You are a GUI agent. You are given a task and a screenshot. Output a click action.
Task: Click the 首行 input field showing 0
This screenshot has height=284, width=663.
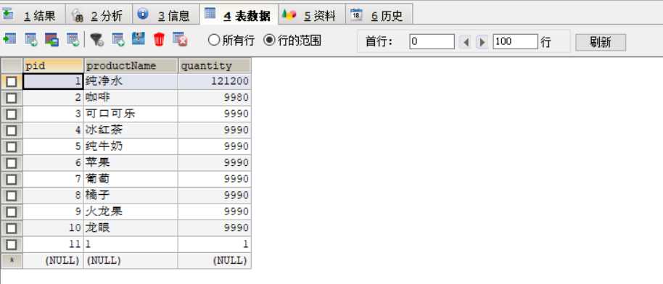tap(432, 41)
